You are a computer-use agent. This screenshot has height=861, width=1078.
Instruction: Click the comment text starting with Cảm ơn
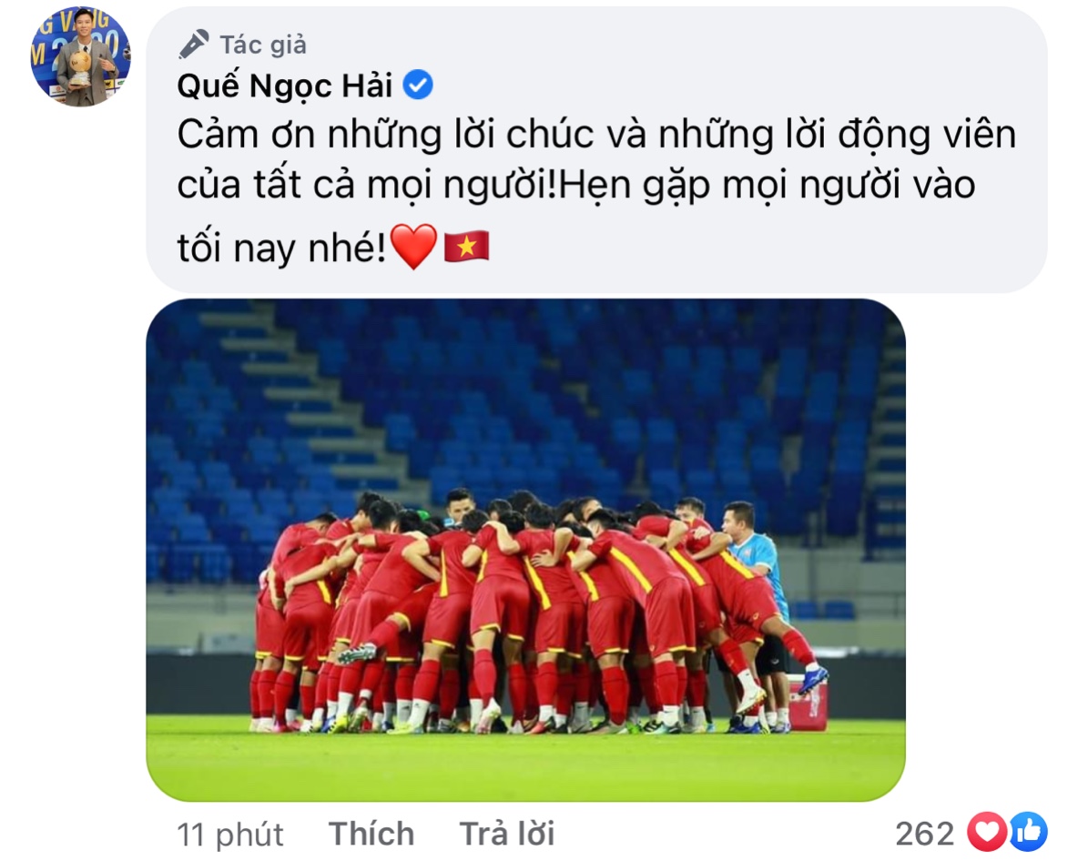coord(596,190)
